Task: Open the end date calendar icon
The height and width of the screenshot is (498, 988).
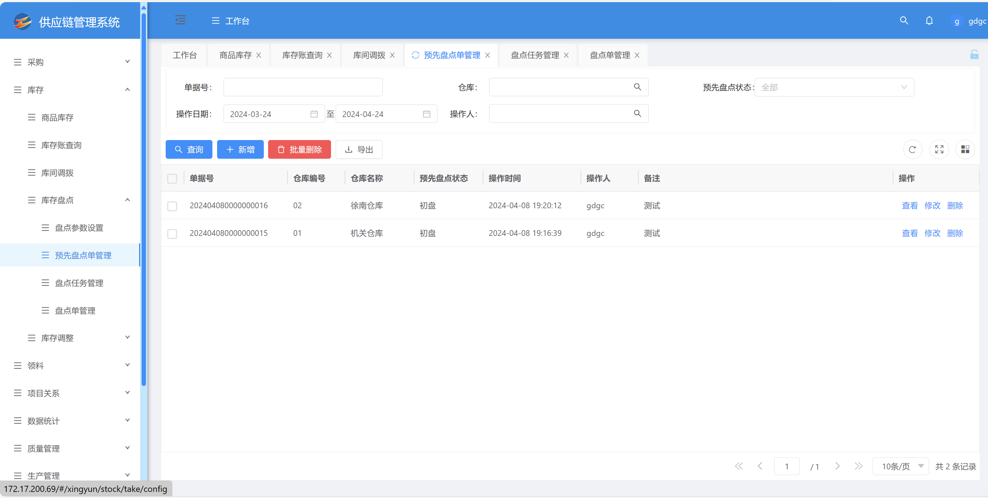Action: [x=426, y=114]
